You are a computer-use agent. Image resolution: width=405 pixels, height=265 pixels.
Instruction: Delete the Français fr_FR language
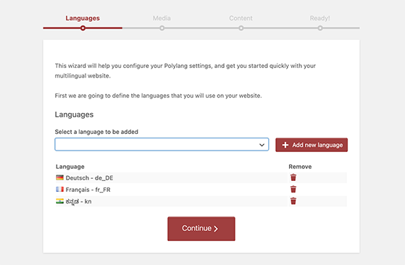click(x=293, y=189)
